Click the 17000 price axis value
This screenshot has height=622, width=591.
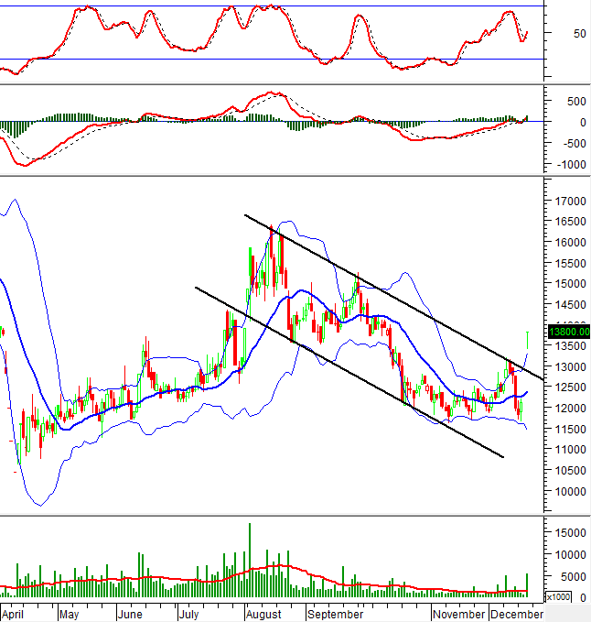point(569,201)
